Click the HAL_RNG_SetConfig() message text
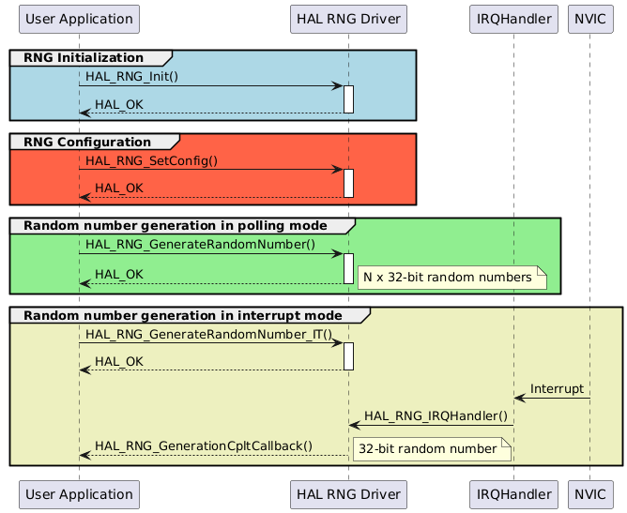Image resolution: width=627 pixels, height=513 pixels. tap(151, 160)
